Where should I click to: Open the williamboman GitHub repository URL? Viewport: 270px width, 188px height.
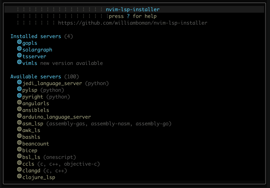pos(132,23)
